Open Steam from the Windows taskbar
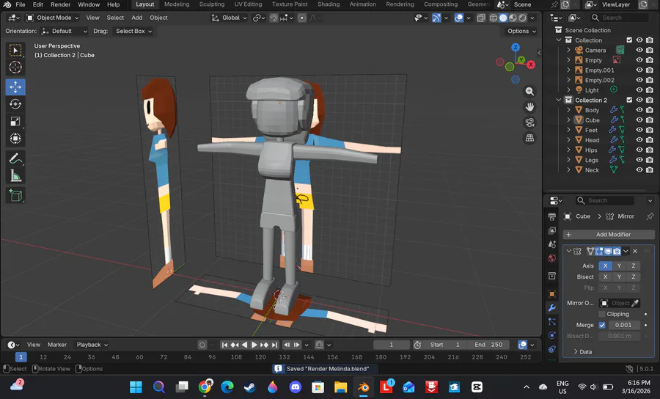This screenshot has width=660, height=399. click(250, 387)
